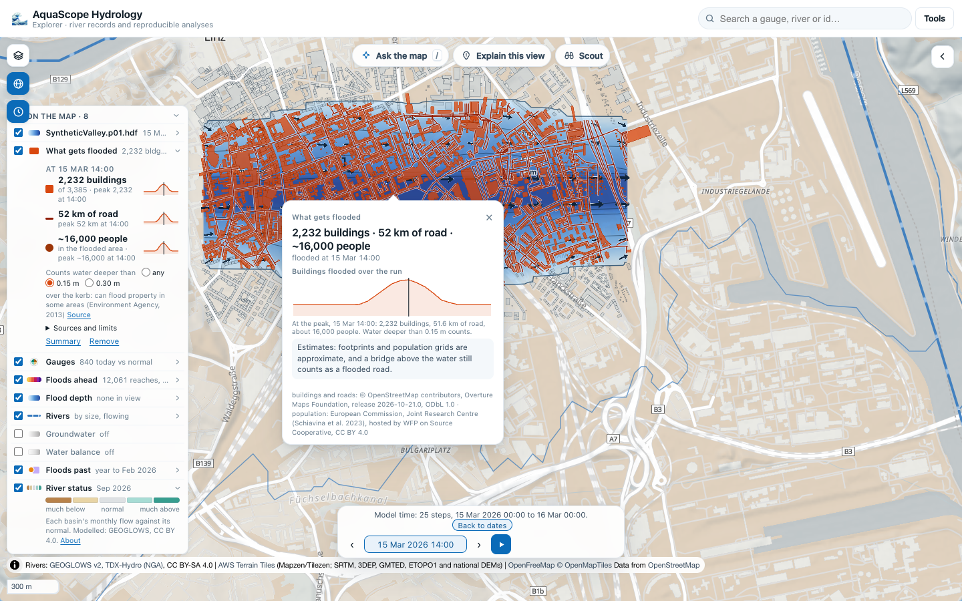The height and width of the screenshot is (601, 962).
Task: Enable the Water balance layer checkbox
Action: click(18, 452)
